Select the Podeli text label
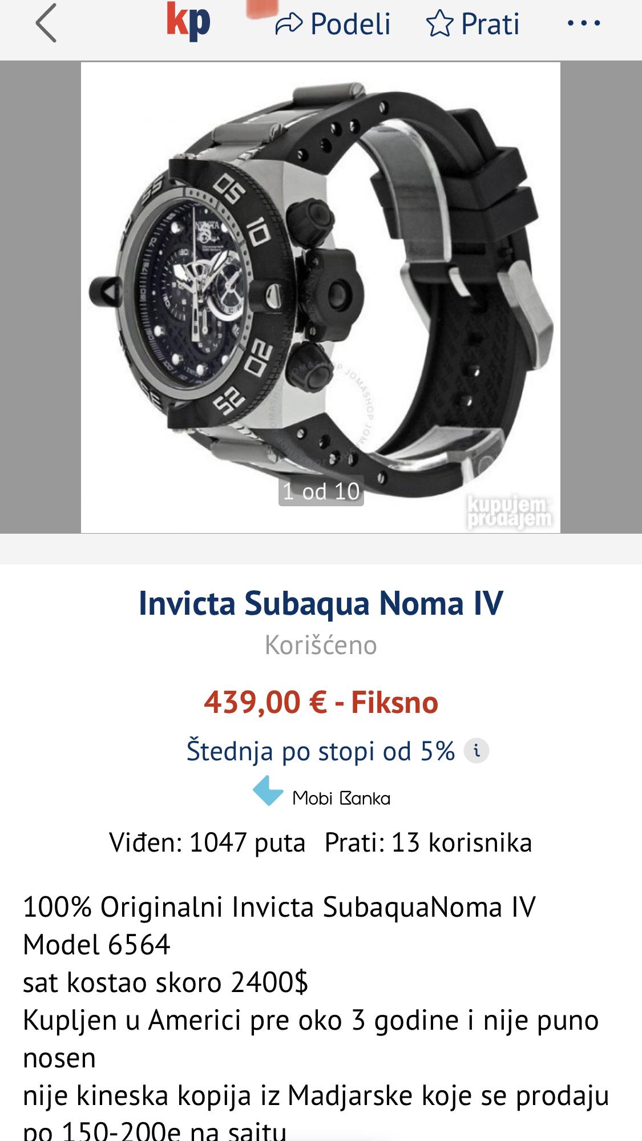 pyautogui.click(x=350, y=25)
